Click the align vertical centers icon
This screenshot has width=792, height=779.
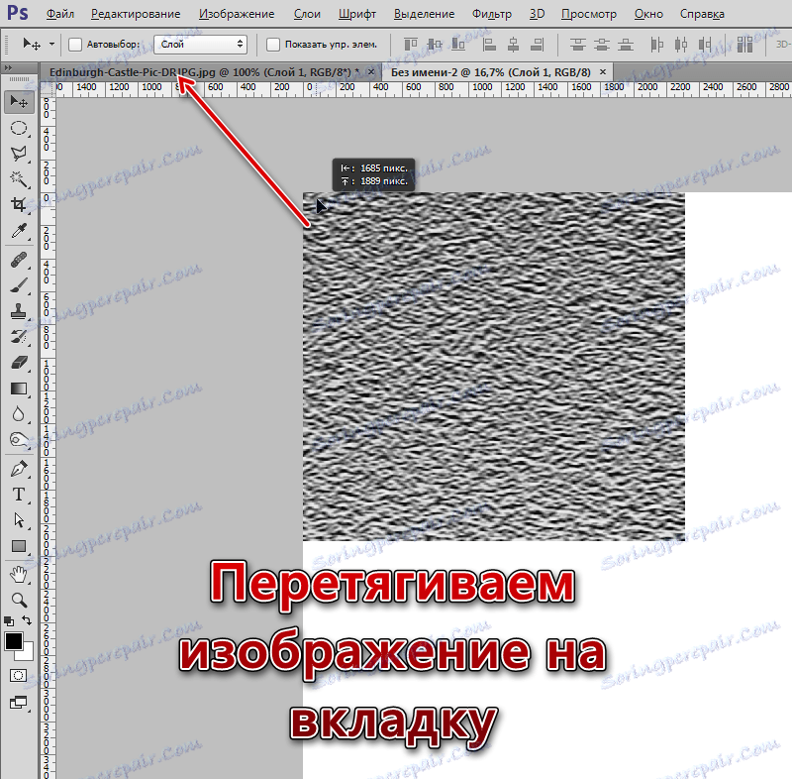[435, 45]
